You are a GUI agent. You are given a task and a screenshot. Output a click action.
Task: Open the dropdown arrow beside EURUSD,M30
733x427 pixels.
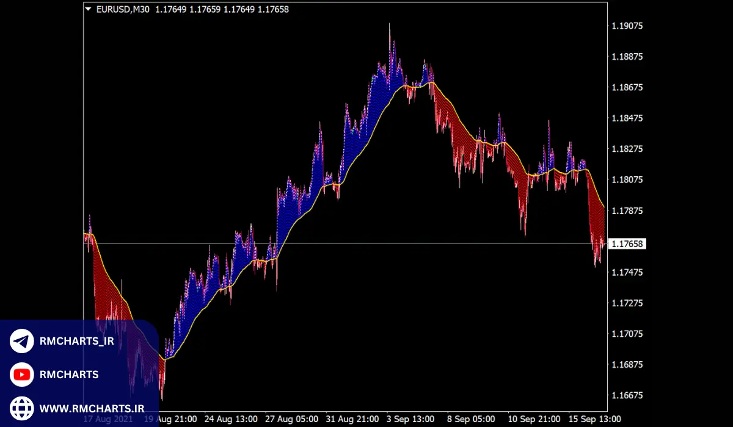(x=89, y=9)
